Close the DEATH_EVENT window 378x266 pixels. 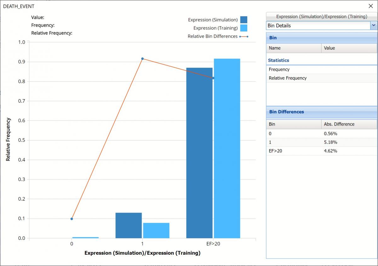[370, 6]
